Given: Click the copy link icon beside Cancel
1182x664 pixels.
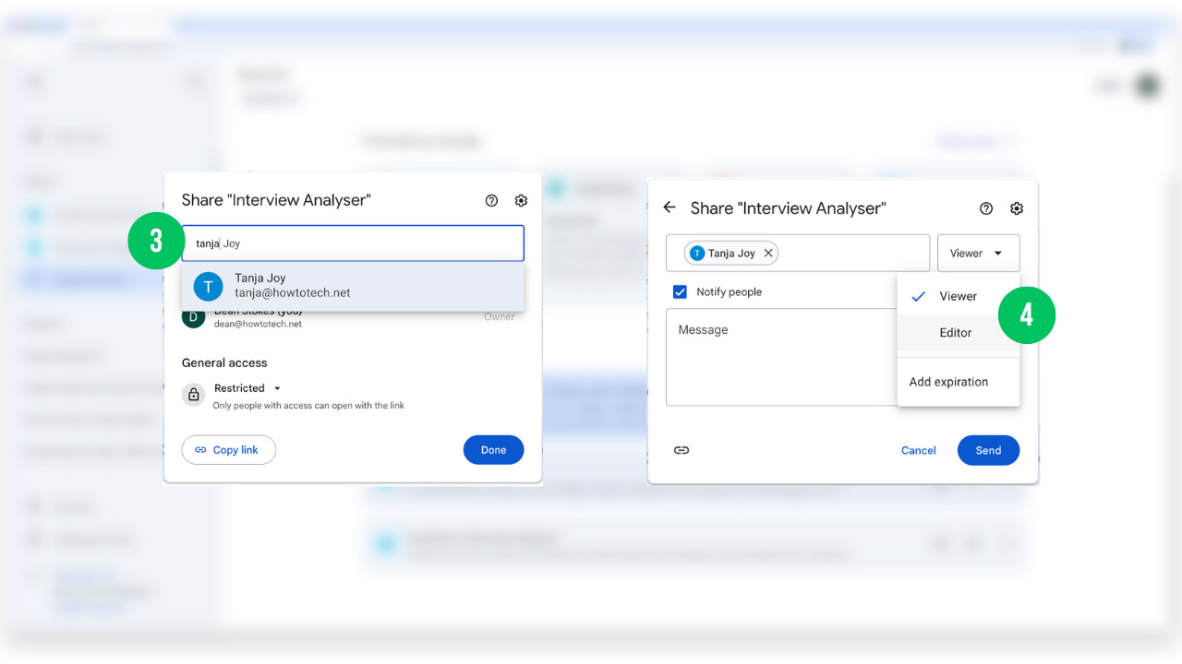Looking at the screenshot, I should 681,450.
